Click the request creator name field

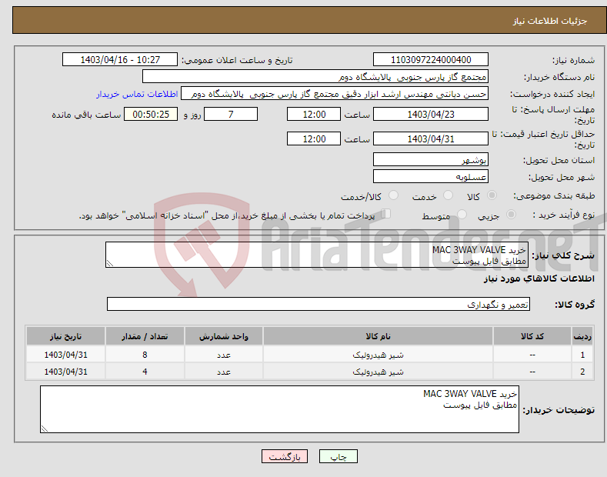335,94
